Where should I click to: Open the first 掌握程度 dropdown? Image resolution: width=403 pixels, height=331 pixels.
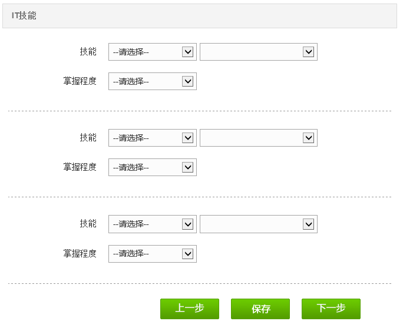tap(153, 81)
